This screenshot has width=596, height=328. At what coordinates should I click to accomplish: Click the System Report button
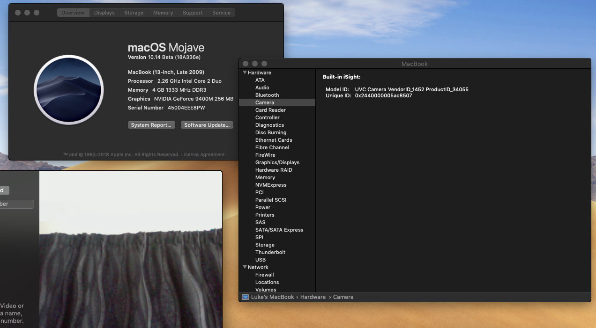[151, 125]
